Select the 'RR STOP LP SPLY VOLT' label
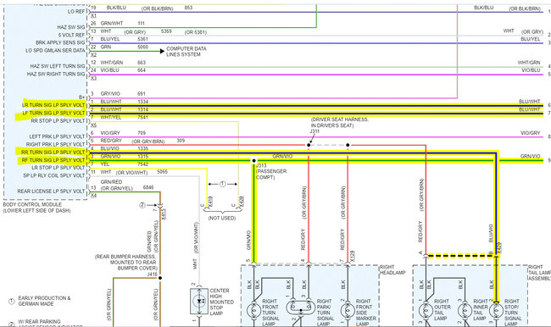The height and width of the screenshot is (327, 551). [58, 121]
